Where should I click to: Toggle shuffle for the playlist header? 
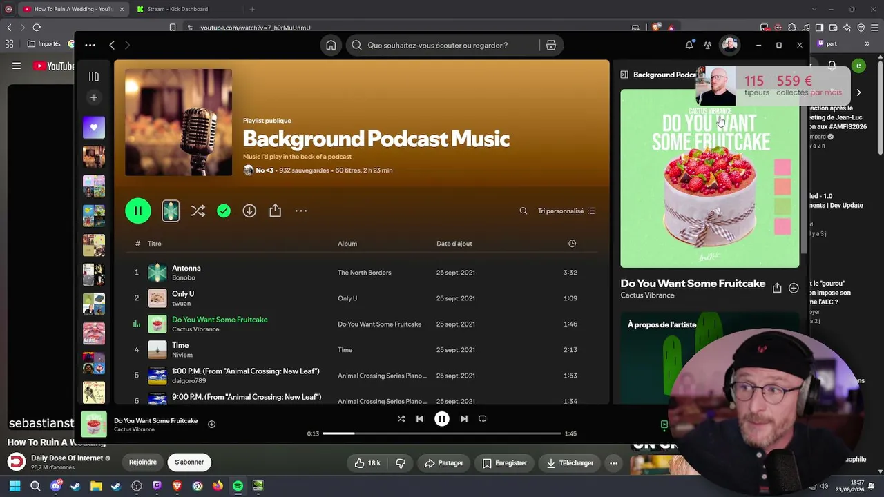[198, 211]
